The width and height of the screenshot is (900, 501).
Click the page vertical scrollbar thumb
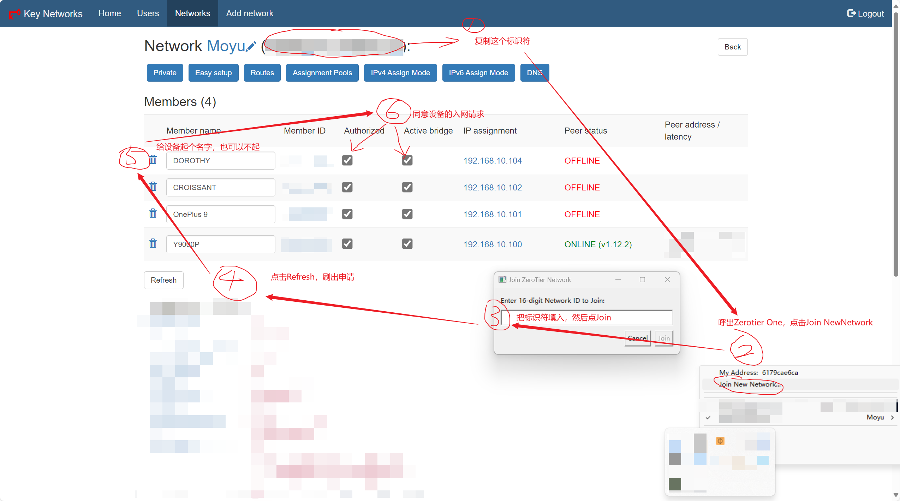[896, 145]
